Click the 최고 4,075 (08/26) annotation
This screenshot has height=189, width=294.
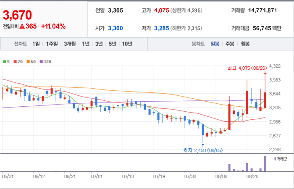tap(247, 68)
